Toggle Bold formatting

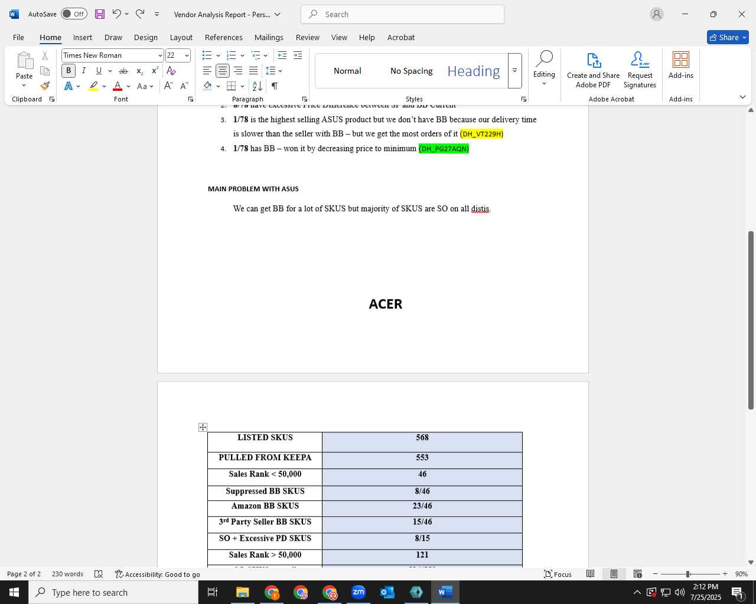coord(69,71)
